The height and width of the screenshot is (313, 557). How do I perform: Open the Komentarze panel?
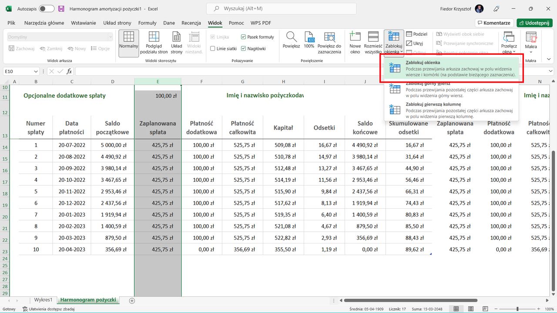tap(494, 23)
